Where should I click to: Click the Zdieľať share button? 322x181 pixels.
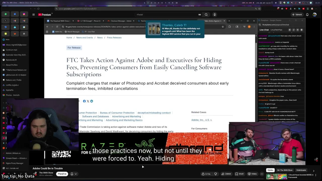(226, 174)
